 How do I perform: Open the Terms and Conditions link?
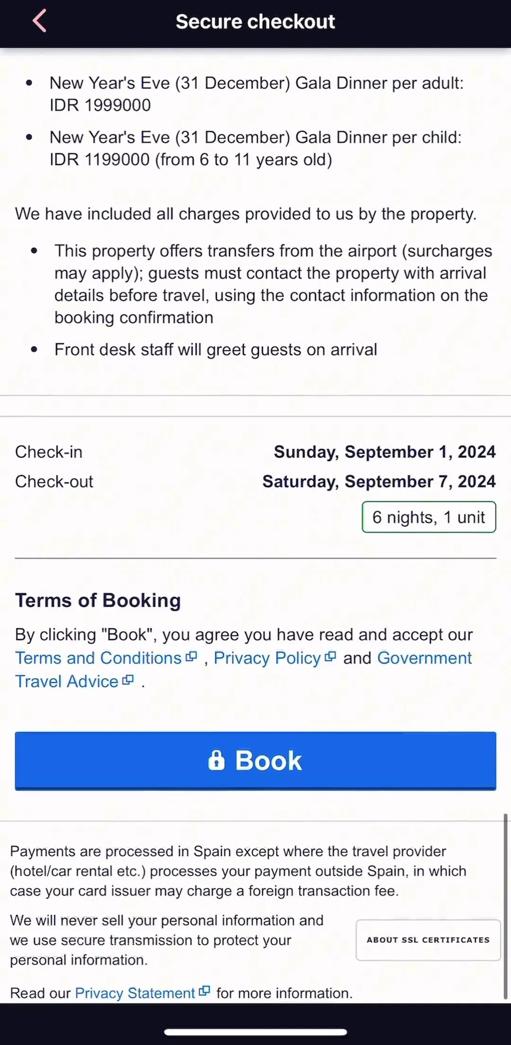pos(98,658)
